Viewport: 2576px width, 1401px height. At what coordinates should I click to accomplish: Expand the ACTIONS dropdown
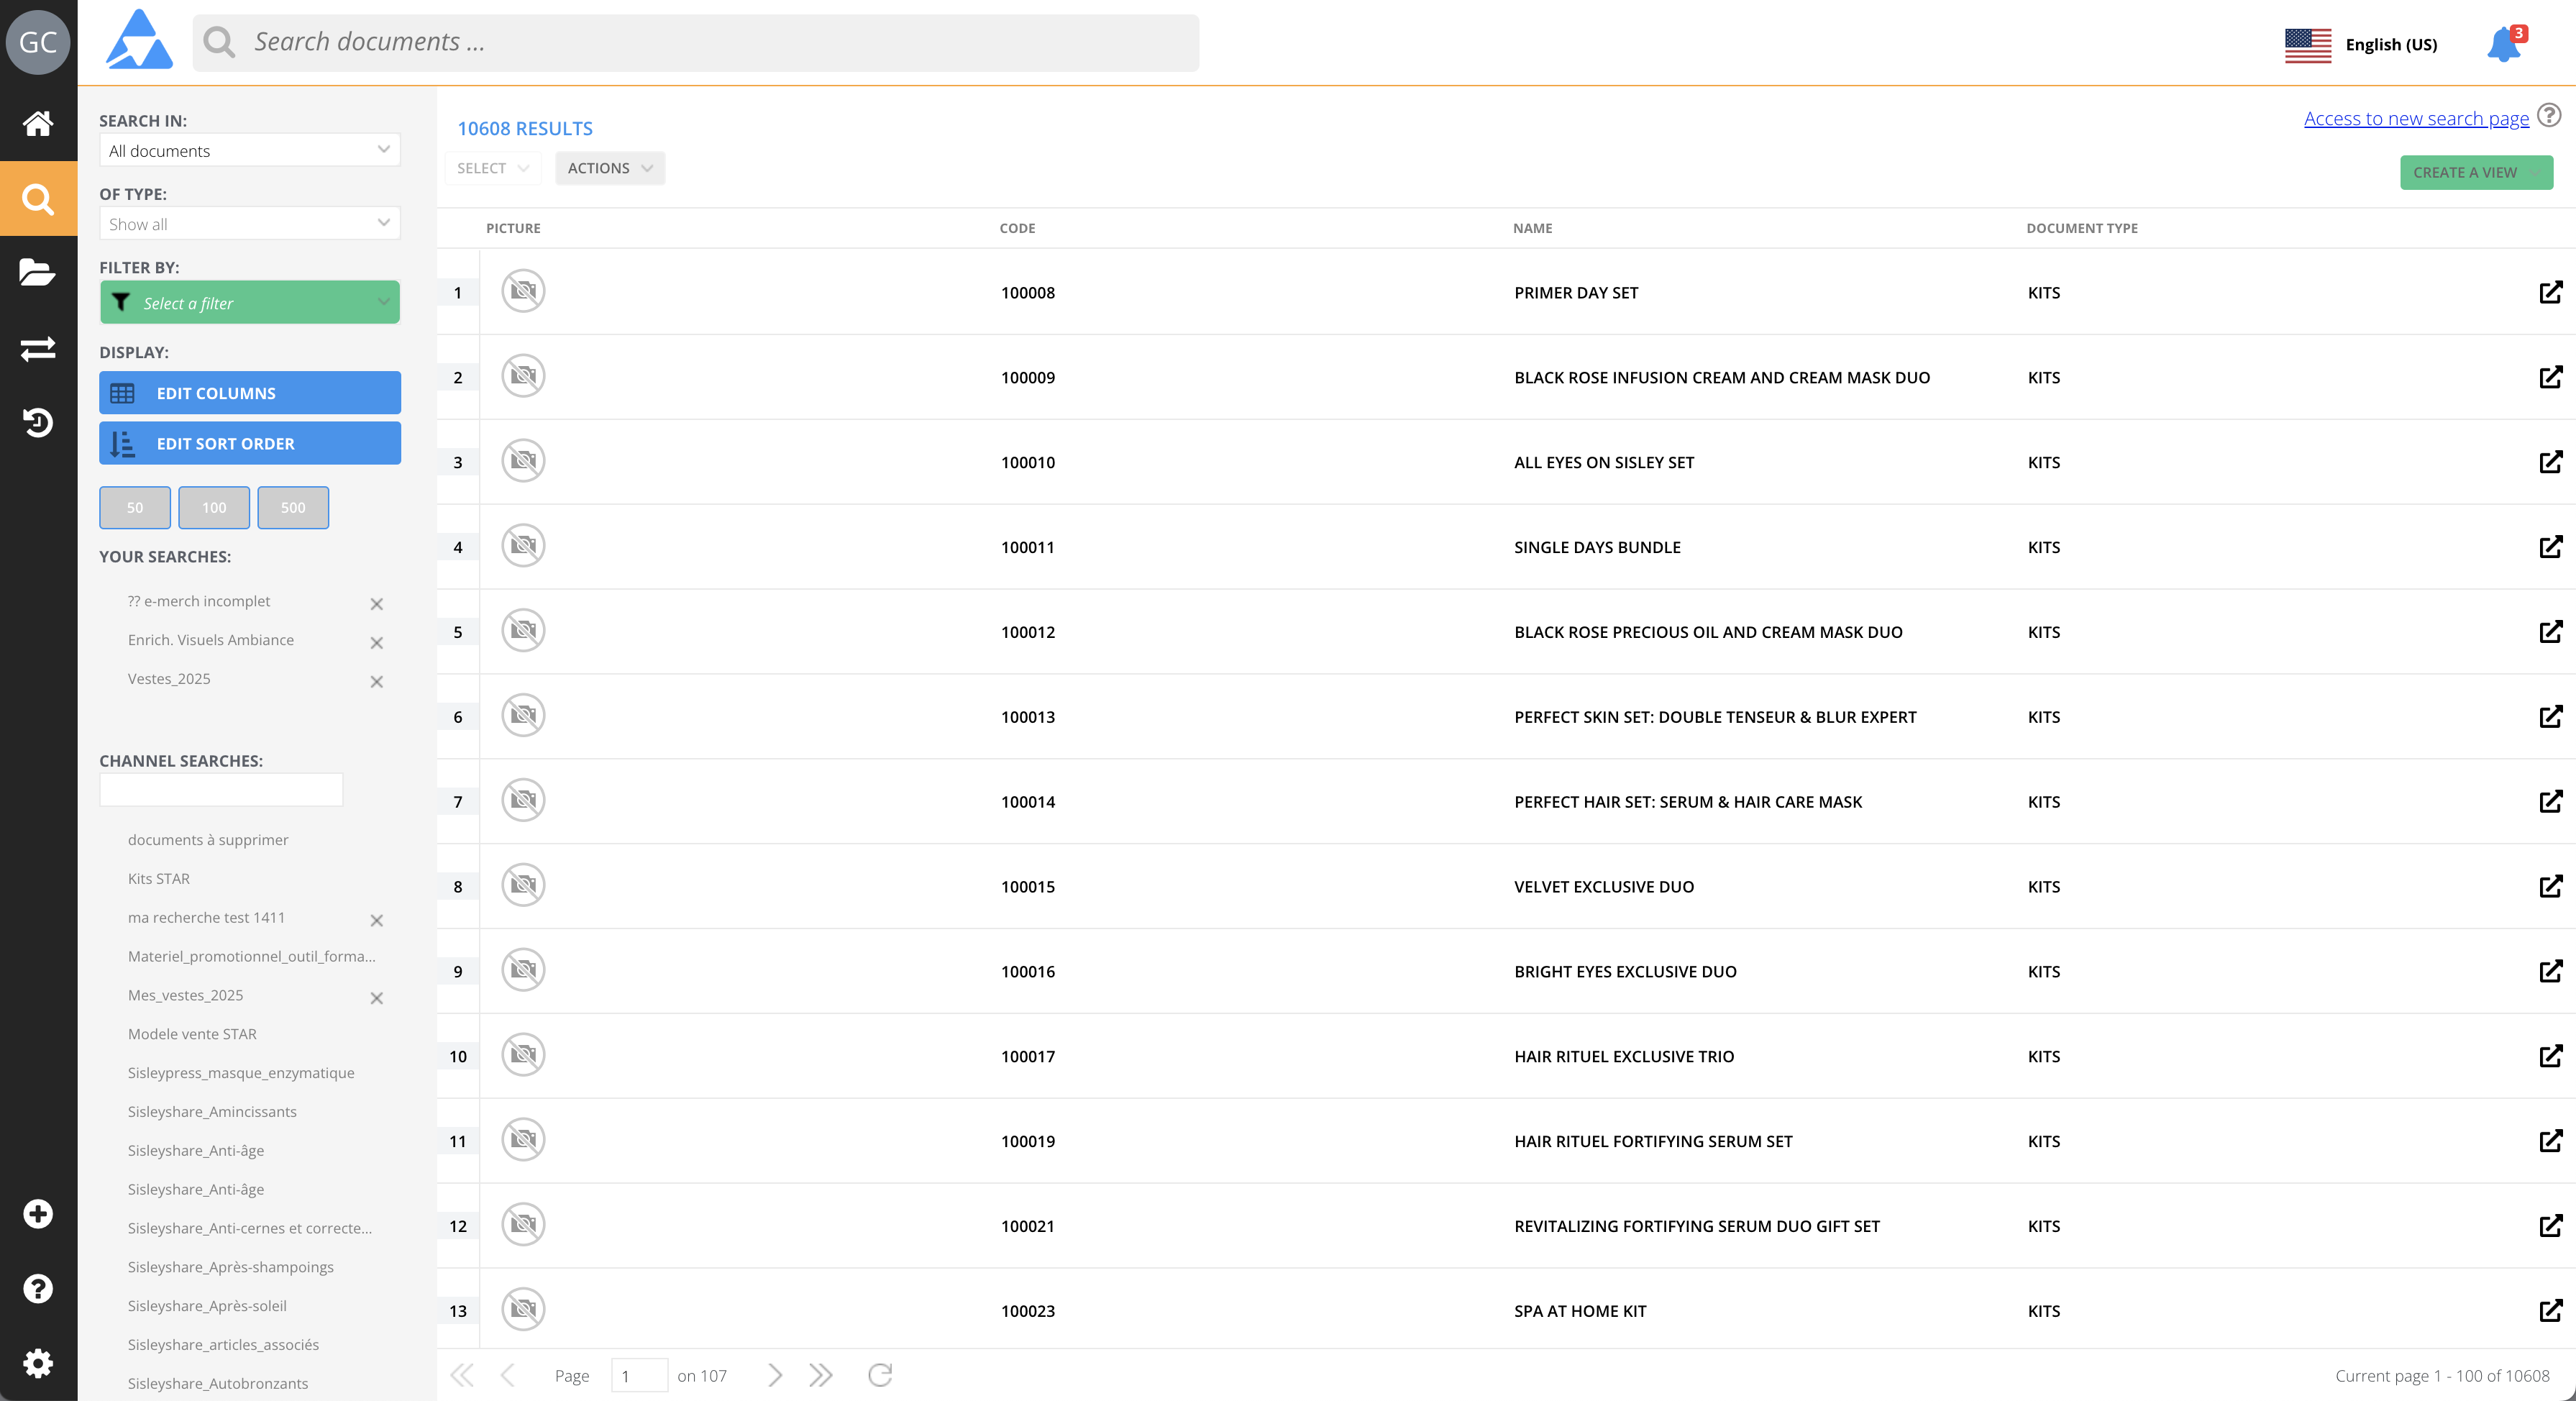(x=610, y=168)
